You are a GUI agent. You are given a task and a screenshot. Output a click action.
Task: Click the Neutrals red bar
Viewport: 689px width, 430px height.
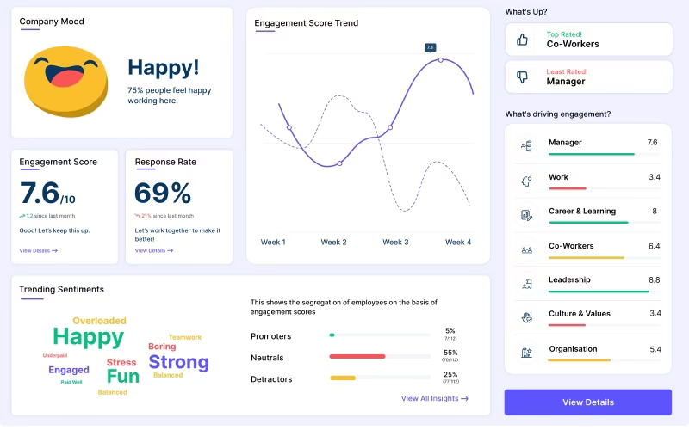click(357, 356)
